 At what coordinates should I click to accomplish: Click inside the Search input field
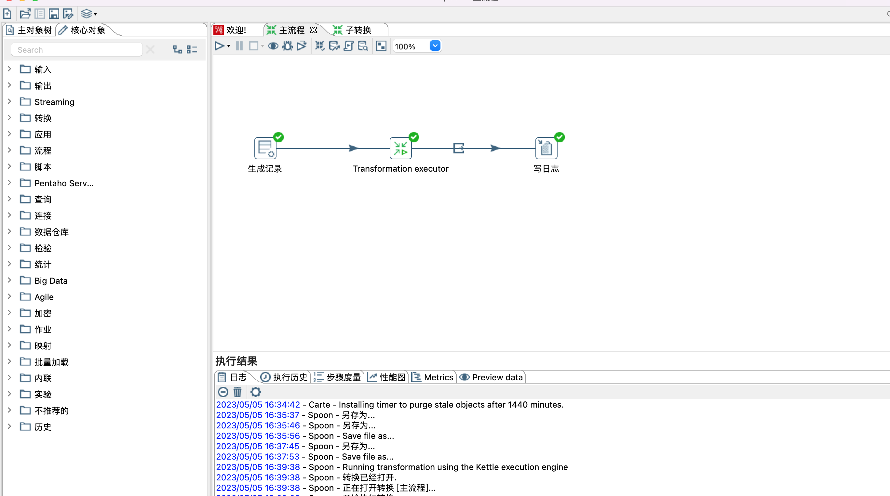click(76, 49)
